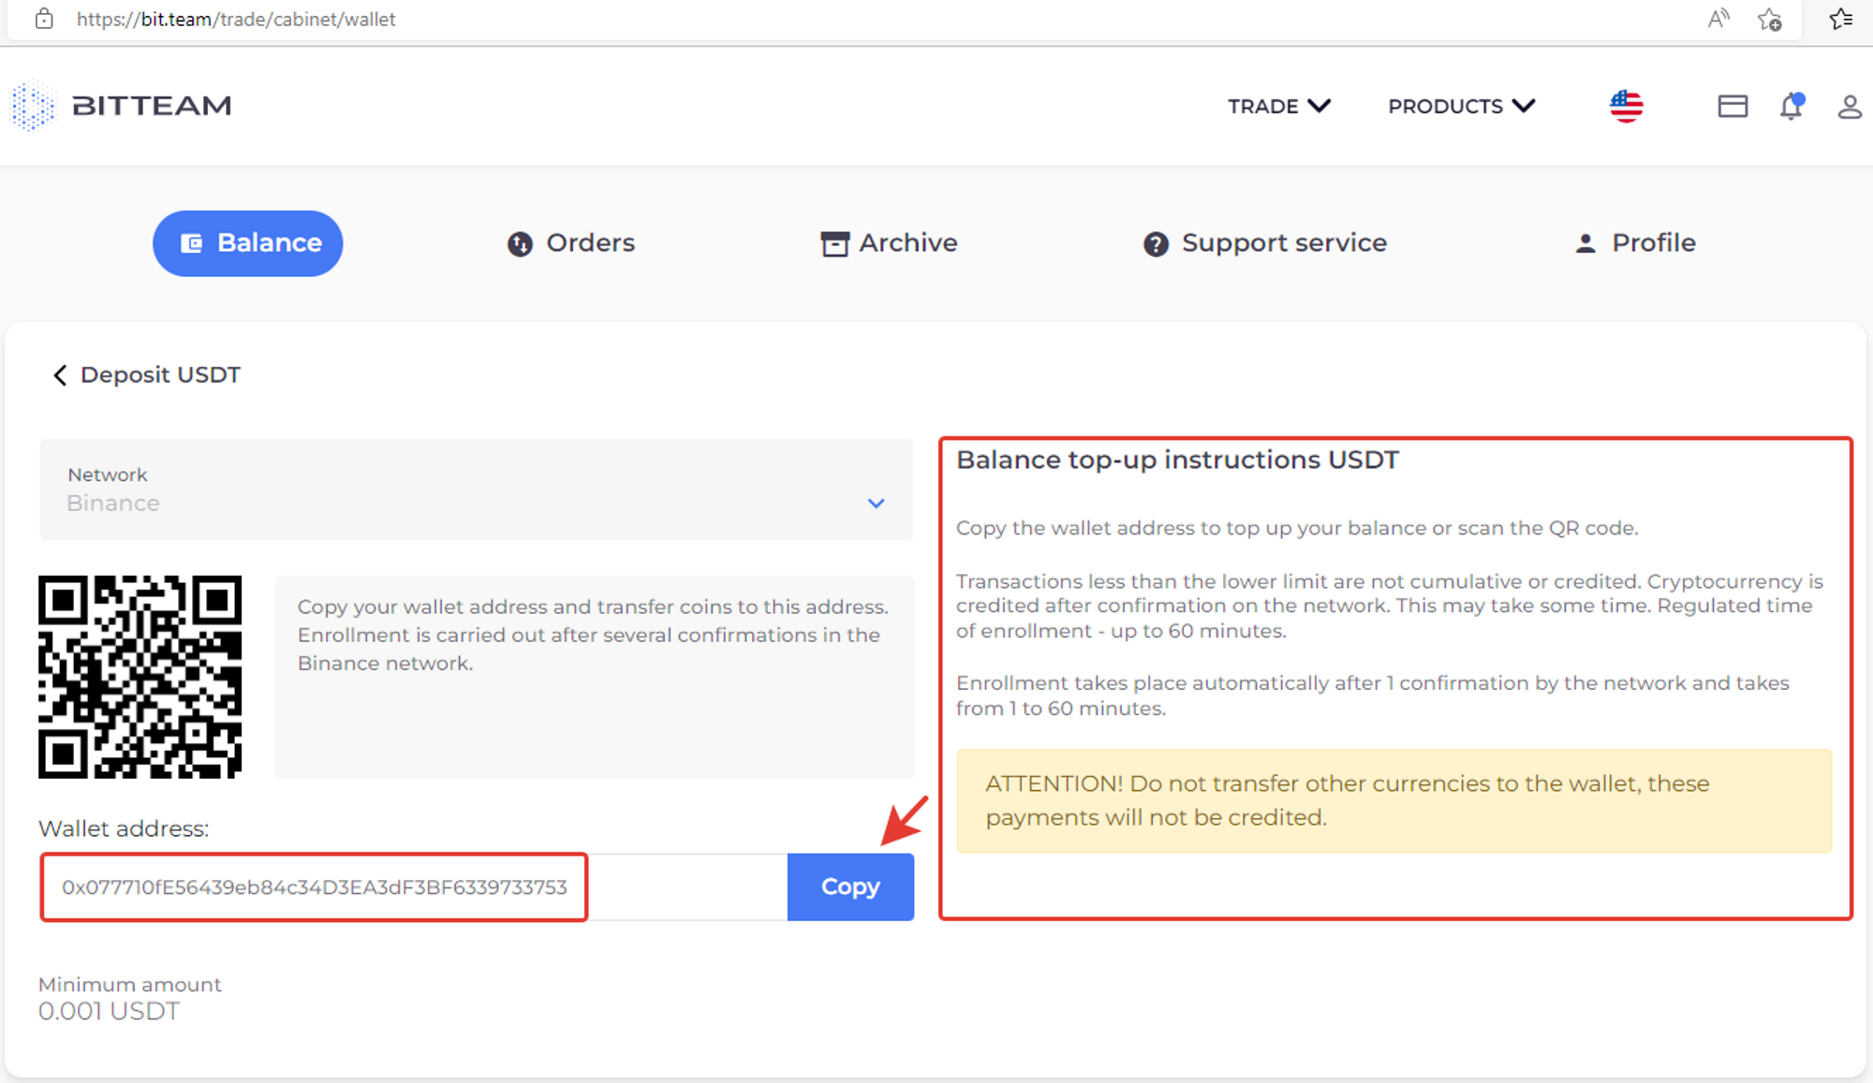Copy the wallet address

click(850, 886)
